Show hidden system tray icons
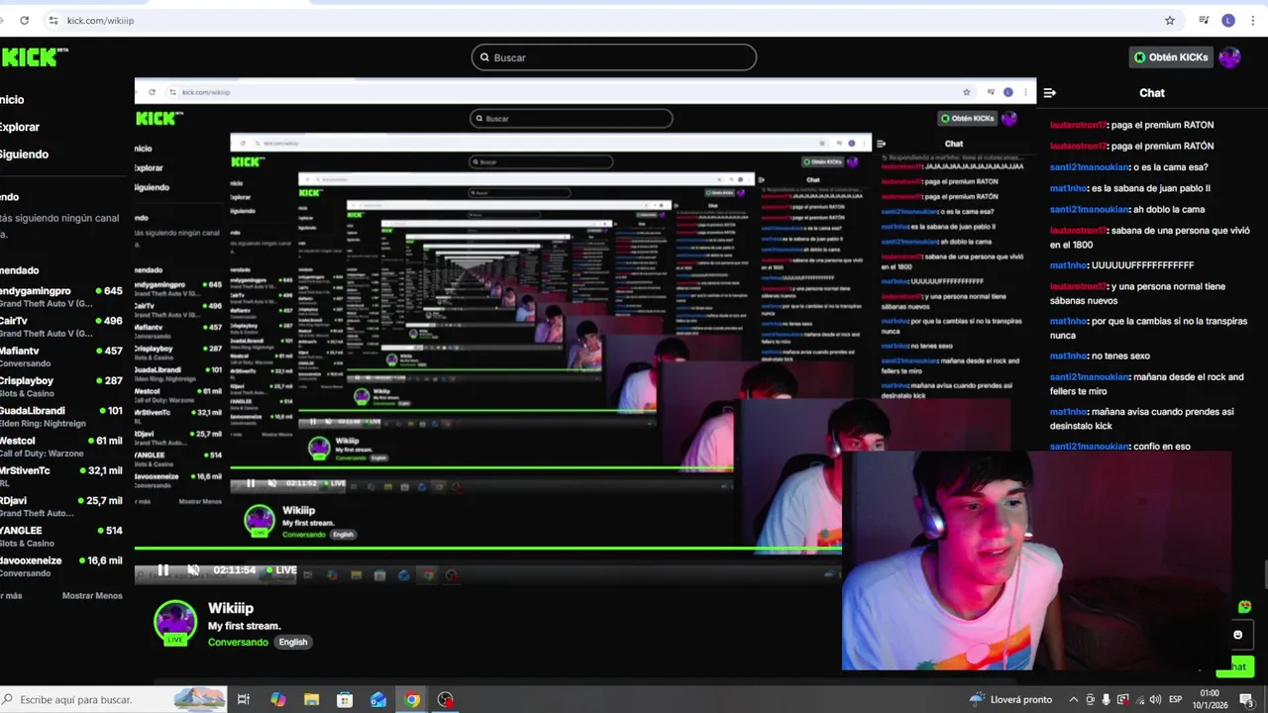 click(x=1074, y=700)
